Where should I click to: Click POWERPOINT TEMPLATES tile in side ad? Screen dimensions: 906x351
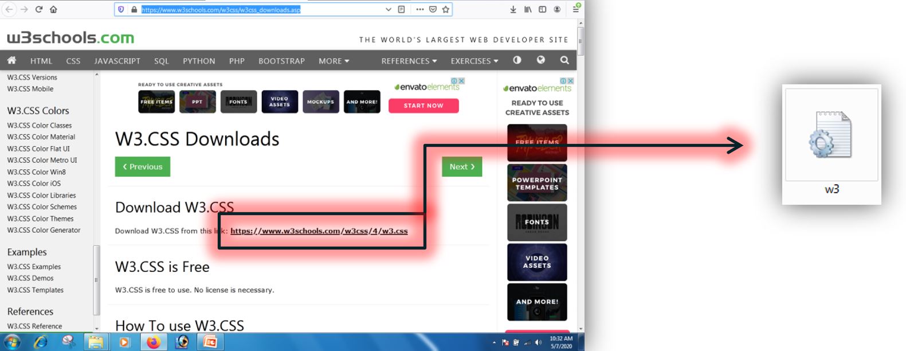537,183
